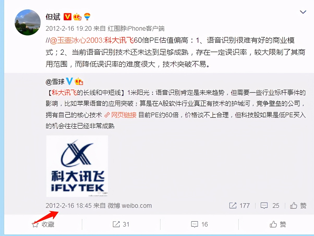Viewport: 314px width, 236px height.
Task: Open 科大讯飞 link in the top post
Action: [x=119, y=40]
